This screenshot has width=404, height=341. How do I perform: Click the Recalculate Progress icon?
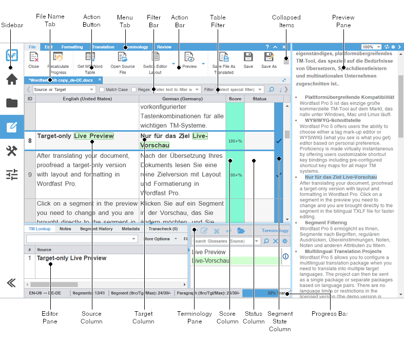point(58,57)
